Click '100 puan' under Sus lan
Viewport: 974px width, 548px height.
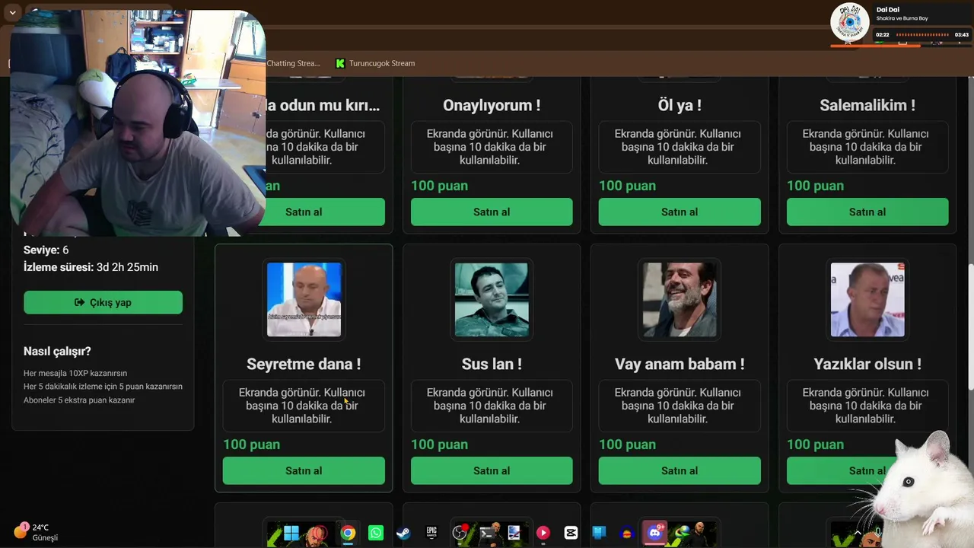coord(439,444)
